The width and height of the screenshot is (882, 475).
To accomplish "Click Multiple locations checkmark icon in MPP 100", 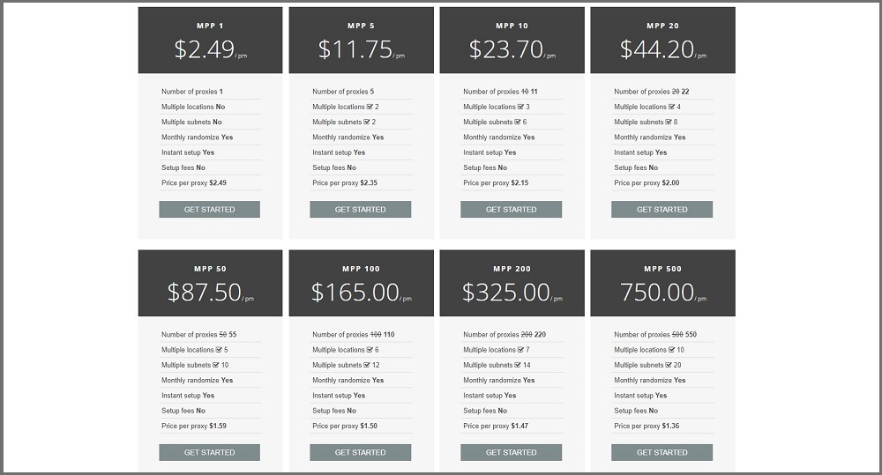I will tap(370, 349).
